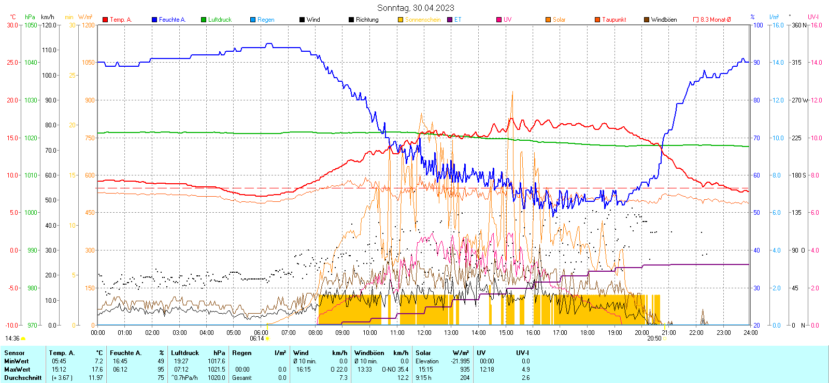Click the Solar legend label
829x383 pixels.
559,20
